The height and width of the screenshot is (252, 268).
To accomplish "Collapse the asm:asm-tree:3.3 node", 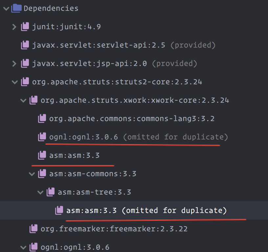I will point(40,192).
